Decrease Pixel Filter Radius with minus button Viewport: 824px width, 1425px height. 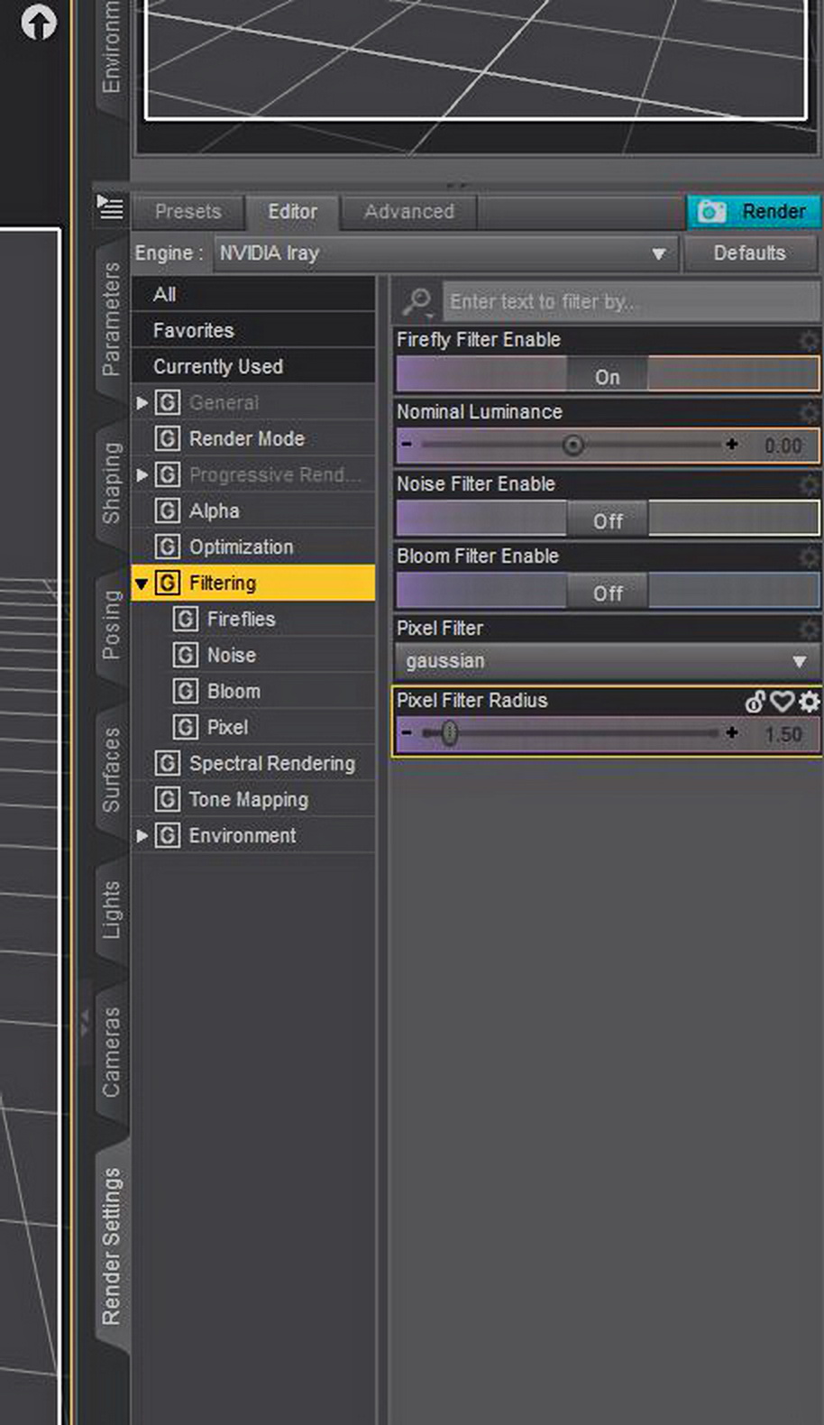[407, 733]
